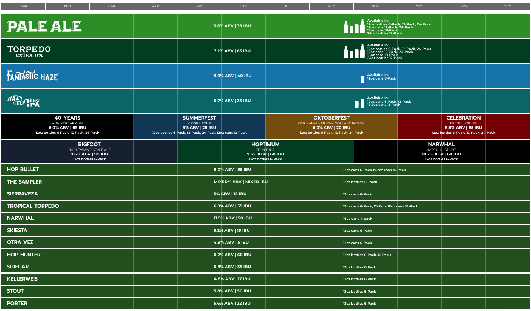Click '12oz cans 6-Pack 19.2oz cans 15-Pack' packaging text
Screen dimensions: 531x311
coord(374,170)
